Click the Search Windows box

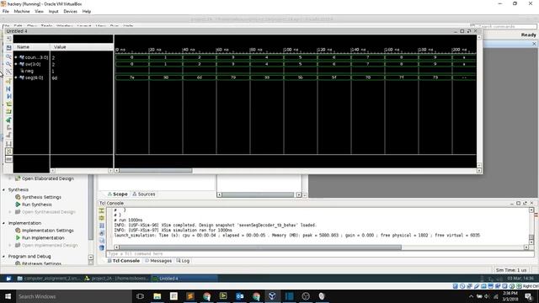point(73,296)
